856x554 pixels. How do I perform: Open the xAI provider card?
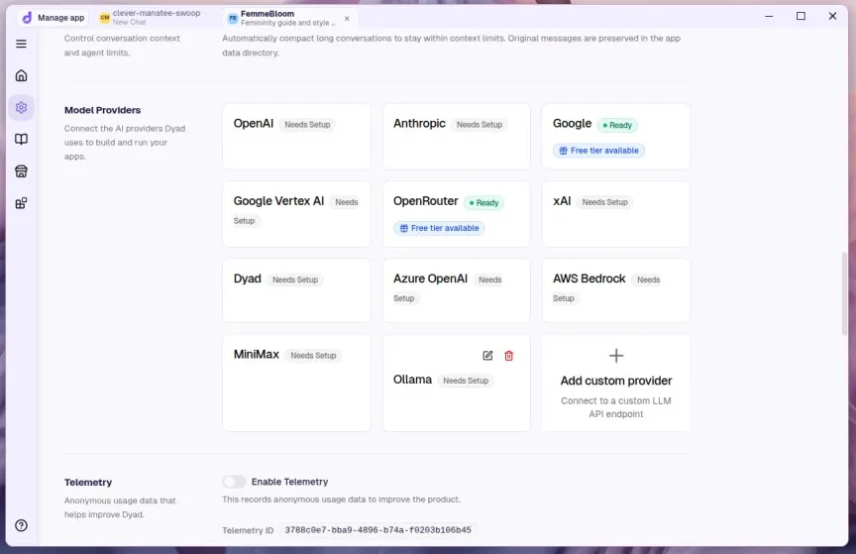pos(616,214)
